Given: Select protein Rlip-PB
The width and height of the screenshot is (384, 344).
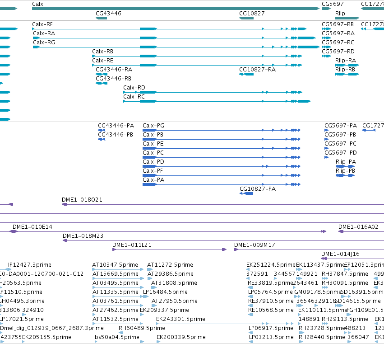Looking at the screenshot, I should [x=345, y=171].
